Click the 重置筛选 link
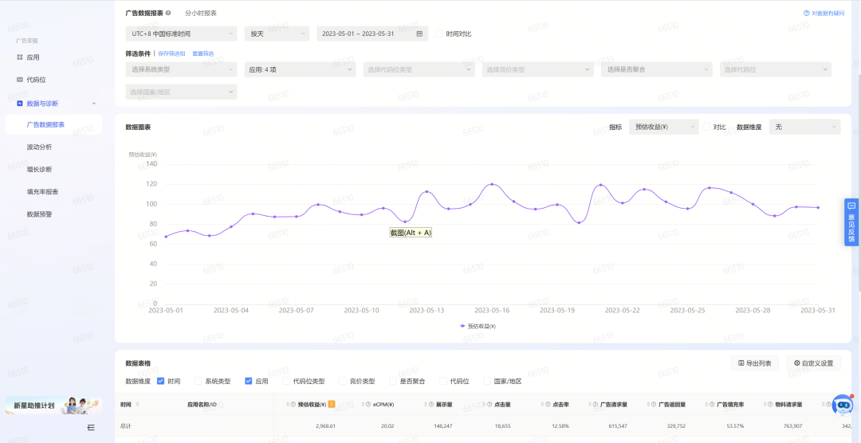Image resolution: width=861 pixels, height=443 pixels. point(202,53)
